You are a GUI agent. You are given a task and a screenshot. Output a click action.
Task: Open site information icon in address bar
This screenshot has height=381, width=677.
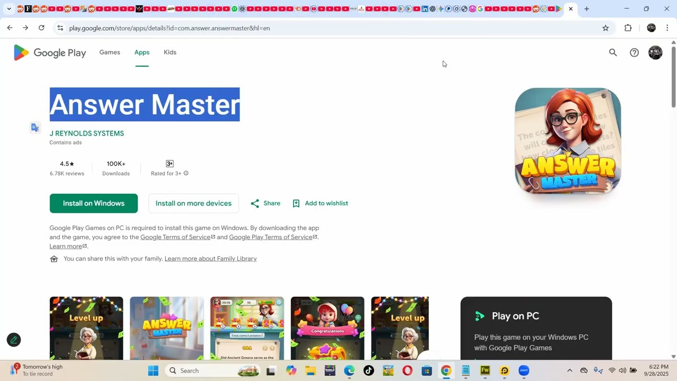[x=60, y=28]
